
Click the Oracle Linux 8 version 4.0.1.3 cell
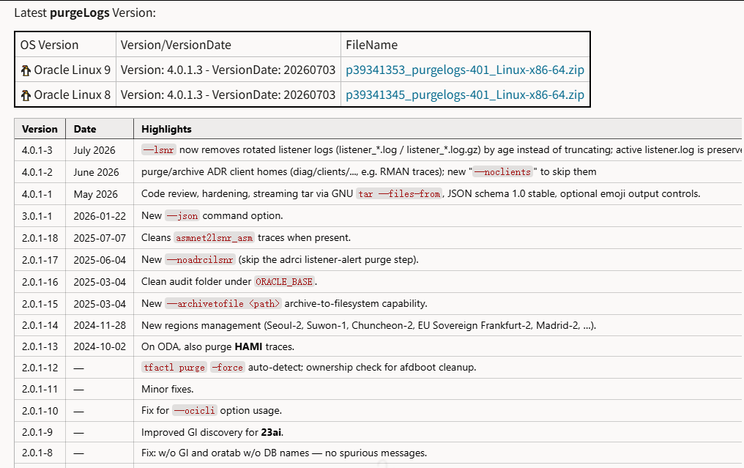coord(228,94)
